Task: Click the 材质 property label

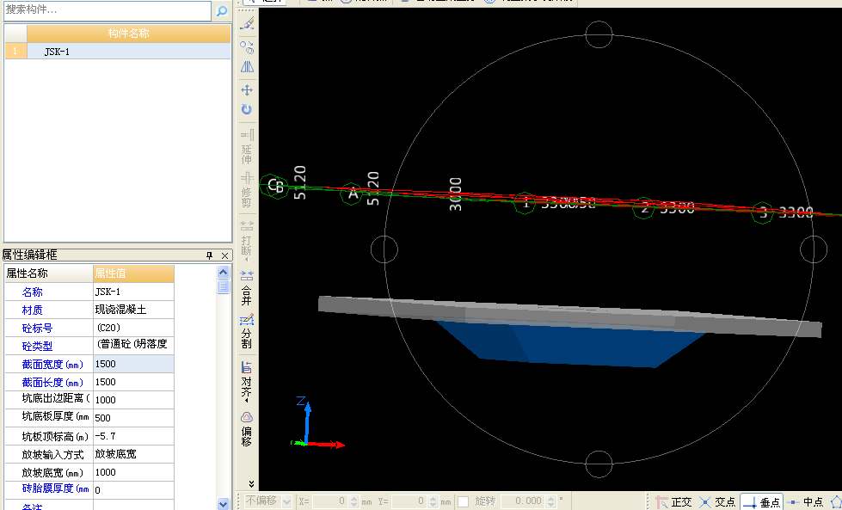Action: 32,310
